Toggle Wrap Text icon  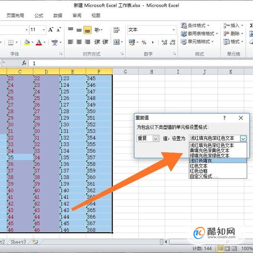117,30
